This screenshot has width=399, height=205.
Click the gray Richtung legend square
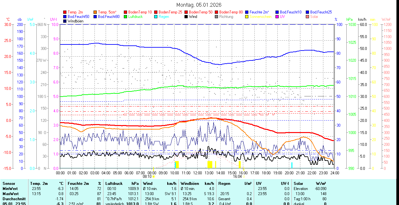coord(217,17)
